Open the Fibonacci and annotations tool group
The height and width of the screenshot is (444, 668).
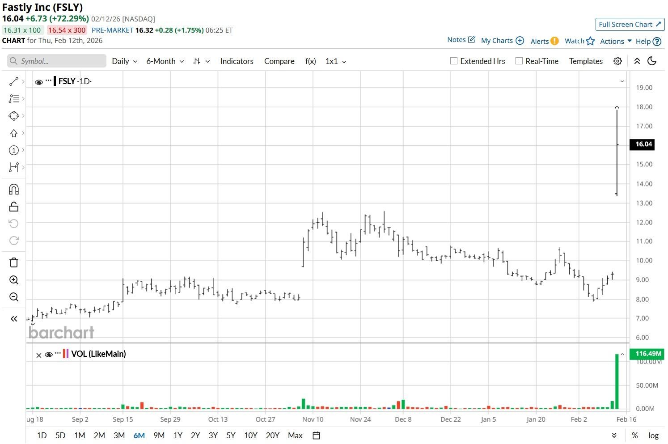[13, 99]
